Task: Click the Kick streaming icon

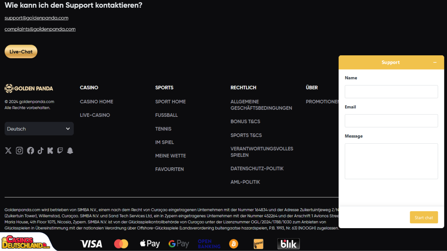Action: (50, 150)
